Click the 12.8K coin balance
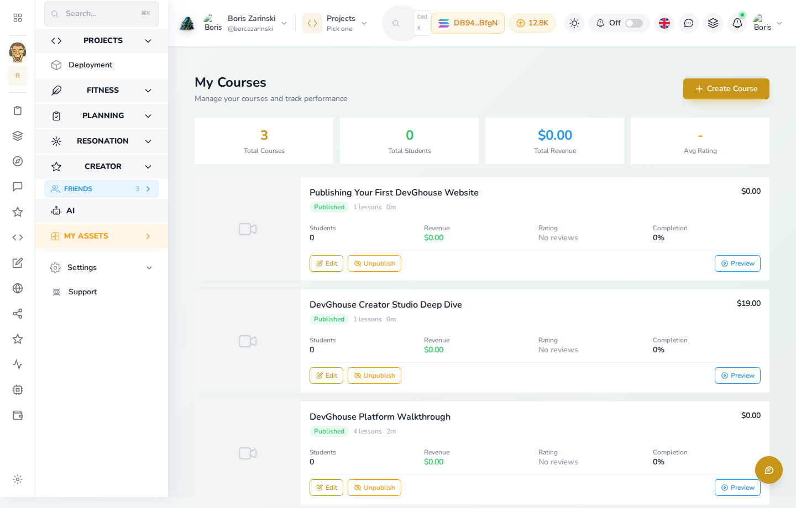Viewport: 796px width, 508px height. [x=532, y=23]
